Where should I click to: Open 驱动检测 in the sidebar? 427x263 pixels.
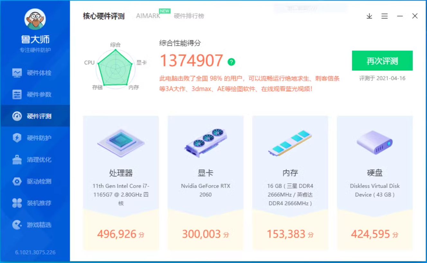point(35,181)
